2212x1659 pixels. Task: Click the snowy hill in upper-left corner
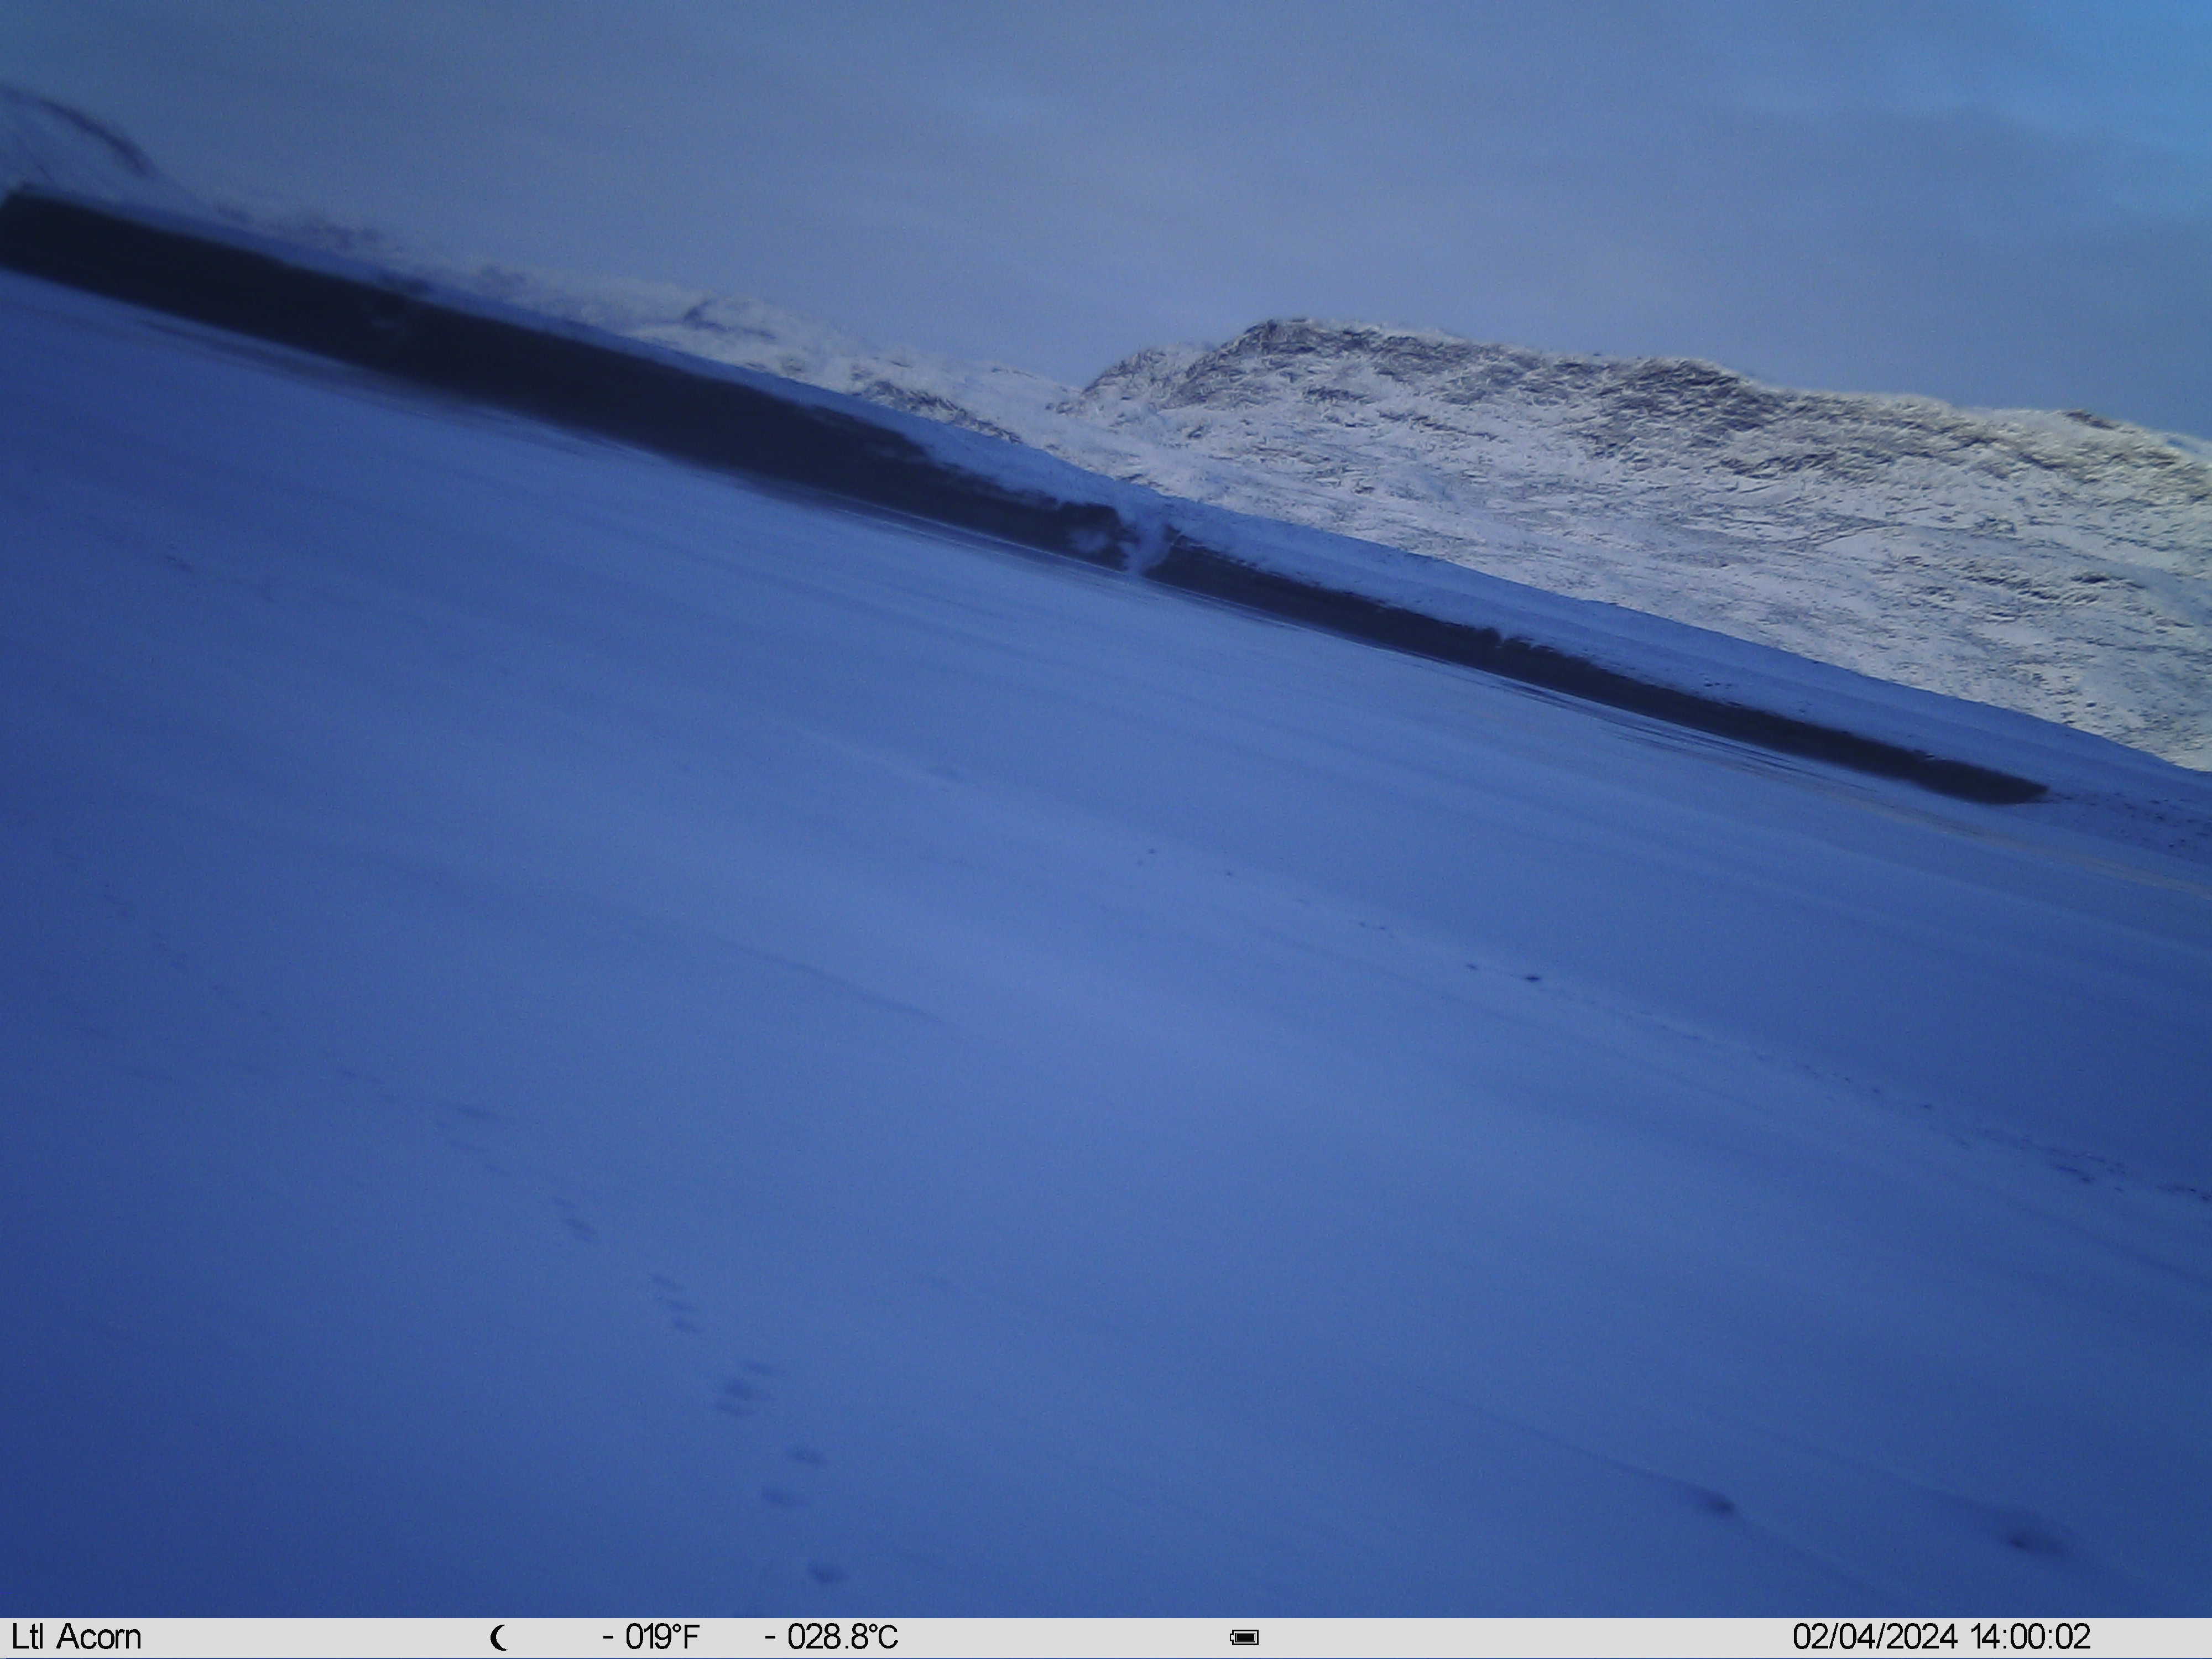[x=70, y=140]
